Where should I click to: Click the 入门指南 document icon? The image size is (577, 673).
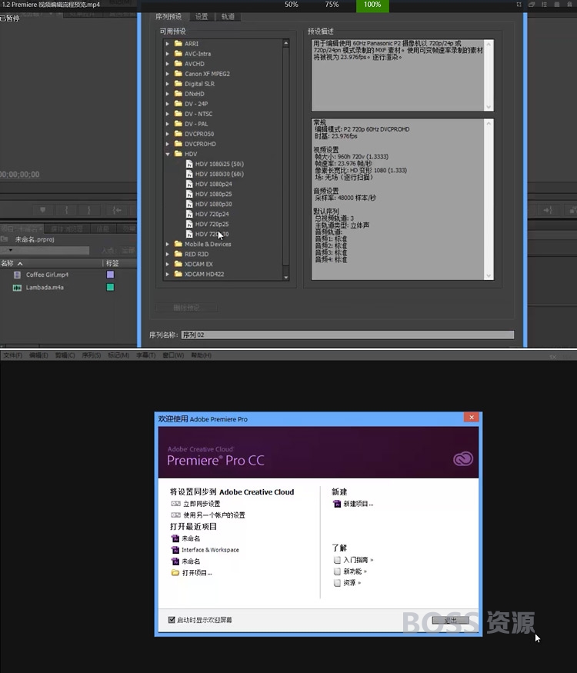337,560
